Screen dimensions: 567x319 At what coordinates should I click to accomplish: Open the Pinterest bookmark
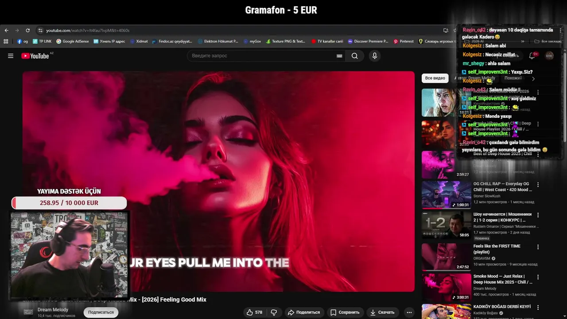pos(404,41)
